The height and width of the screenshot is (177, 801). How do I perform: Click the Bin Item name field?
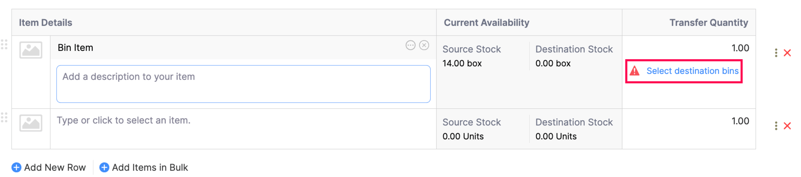click(227, 48)
